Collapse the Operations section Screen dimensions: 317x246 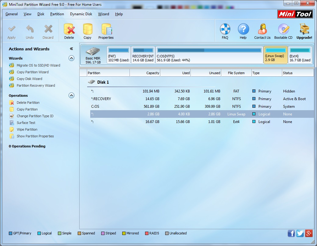pos(71,95)
